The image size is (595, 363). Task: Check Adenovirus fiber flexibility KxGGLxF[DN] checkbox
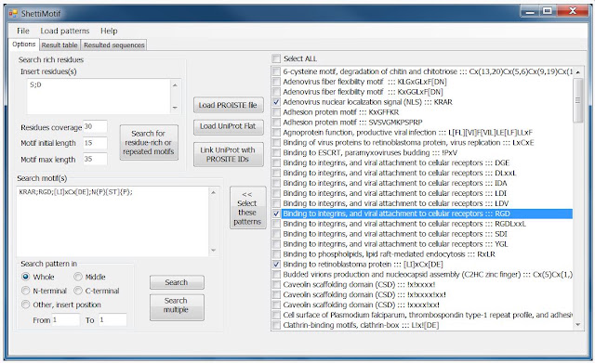pyautogui.click(x=276, y=92)
